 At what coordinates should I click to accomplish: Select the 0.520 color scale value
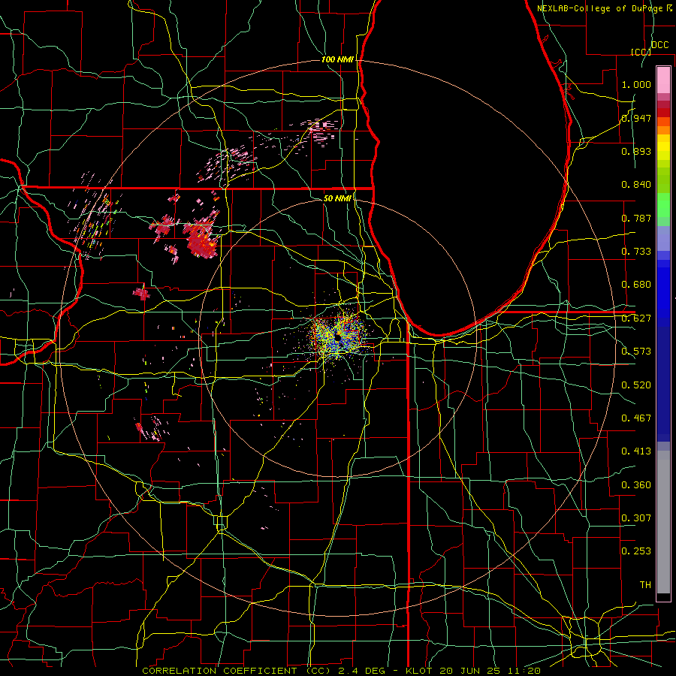tap(636, 385)
